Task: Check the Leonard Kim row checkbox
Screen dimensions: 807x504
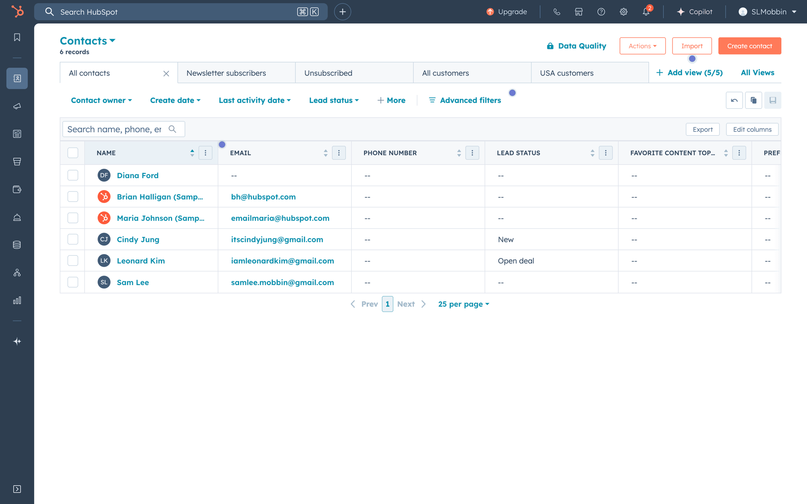Action: [x=73, y=261]
